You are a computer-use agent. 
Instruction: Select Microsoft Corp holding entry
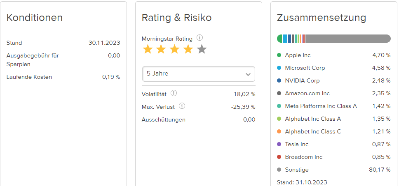305,68
